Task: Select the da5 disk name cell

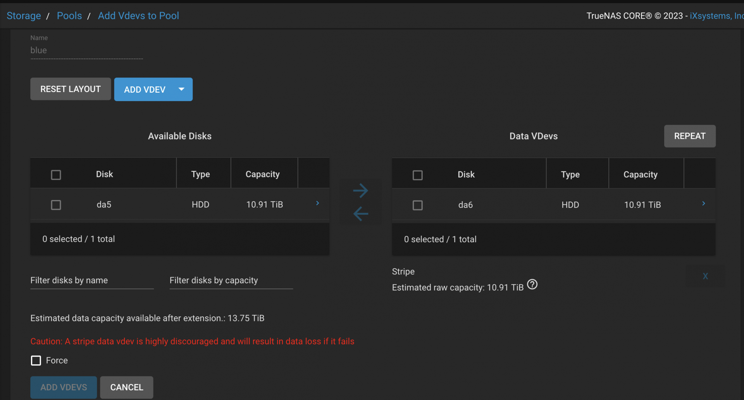Action: (104, 205)
